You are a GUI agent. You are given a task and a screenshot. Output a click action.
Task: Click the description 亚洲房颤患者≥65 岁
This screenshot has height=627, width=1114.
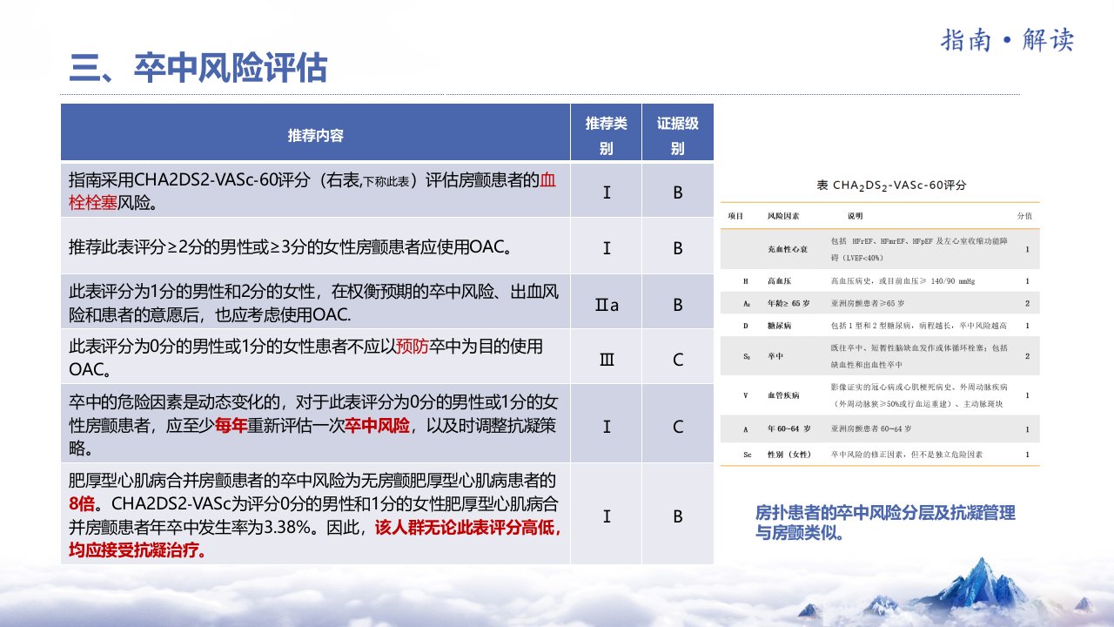[x=868, y=303]
